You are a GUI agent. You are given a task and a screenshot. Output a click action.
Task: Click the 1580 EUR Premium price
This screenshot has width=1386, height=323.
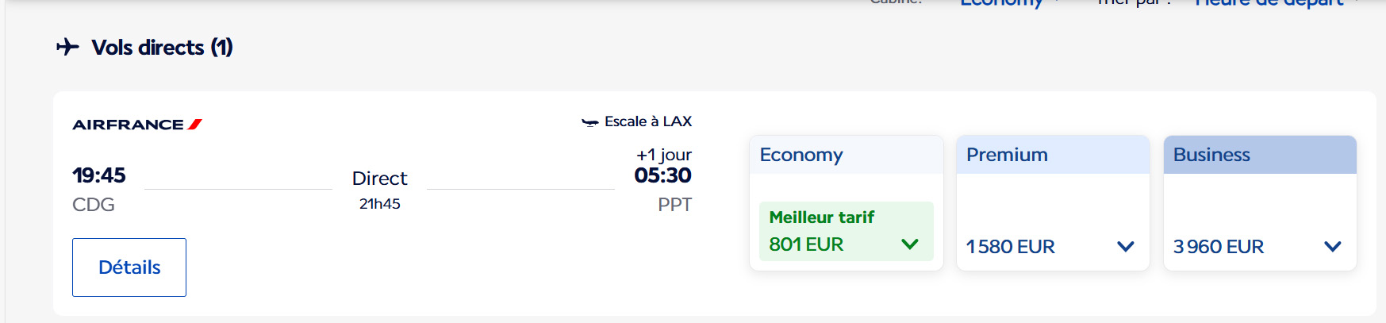click(x=1010, y=247)
